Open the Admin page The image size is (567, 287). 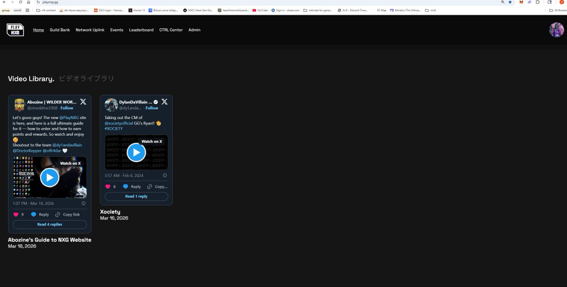[194, 30]
